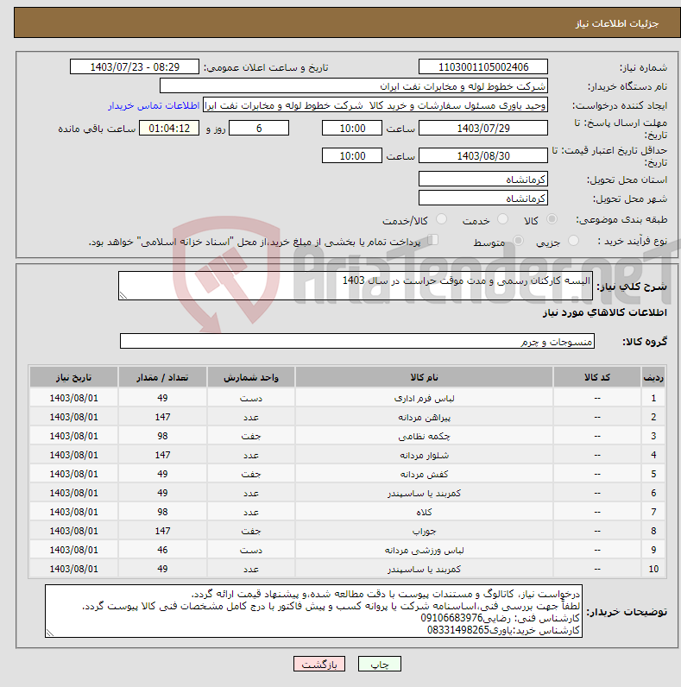The image size is (681, 687).
Task: Select the جزیی purchase type radio
Action: pos(573,241)
